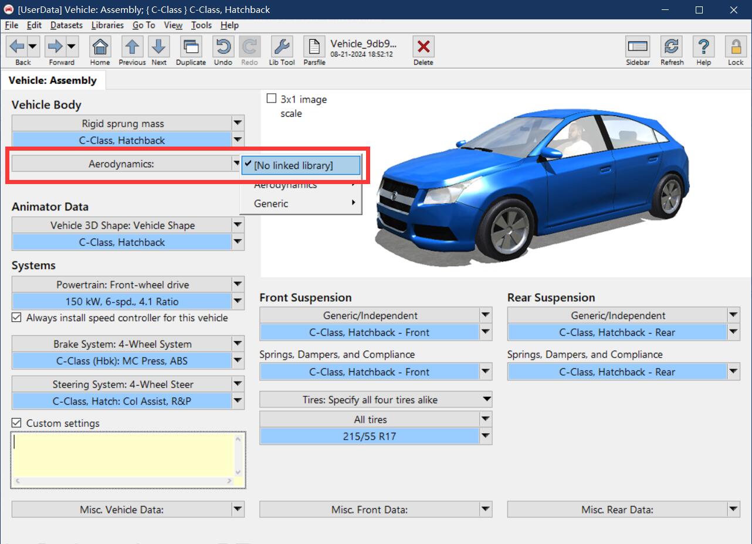
Task: Open Powertrain: Front-wheel drive dropdown arrow
Action: coord(238,284)
